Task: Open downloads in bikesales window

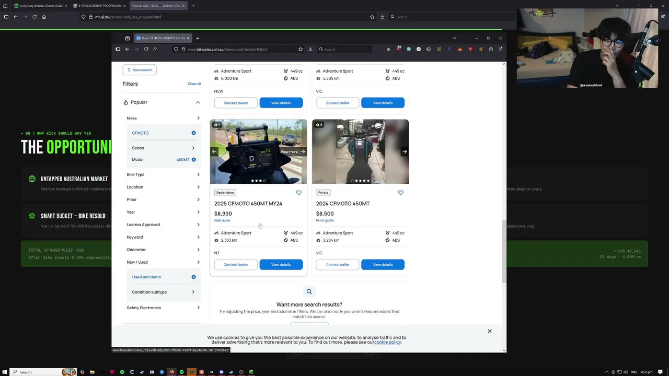Action: coord(310,49)
